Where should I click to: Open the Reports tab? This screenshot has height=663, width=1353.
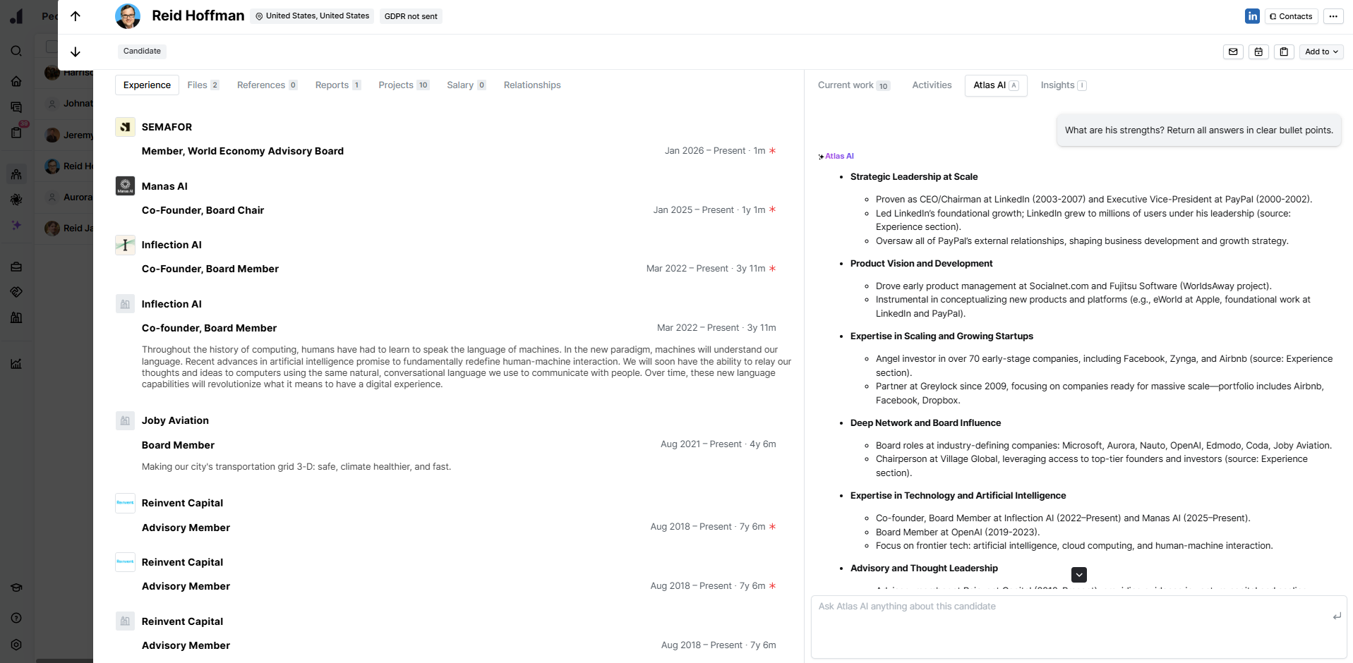(x=338, y=85)
